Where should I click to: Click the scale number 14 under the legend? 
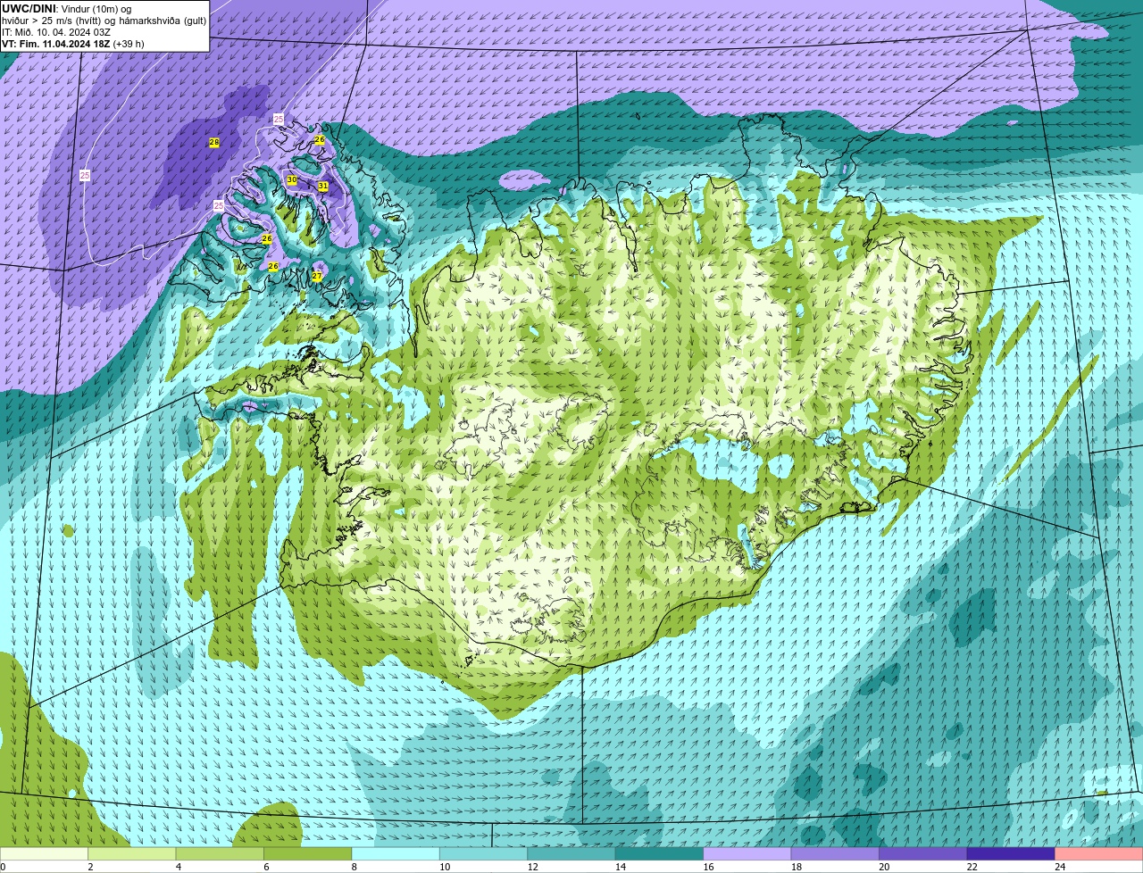(620, 867)
